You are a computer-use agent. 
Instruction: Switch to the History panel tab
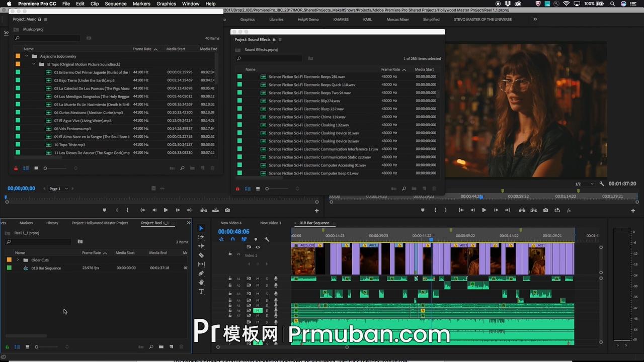click(52, 223)
